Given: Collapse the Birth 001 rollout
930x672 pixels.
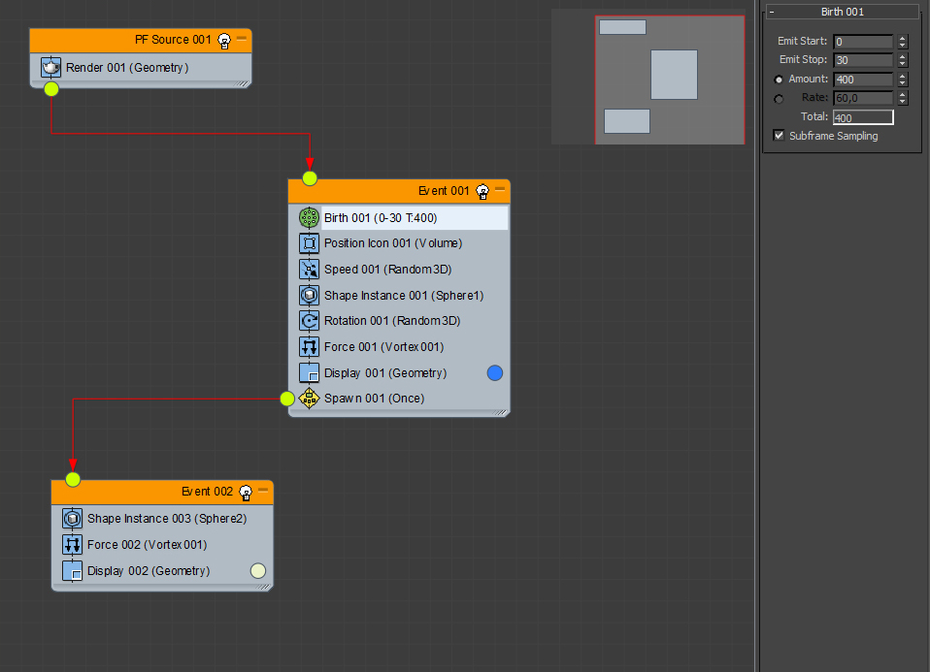Looking at the screenshot, I should tap(772, 12).
